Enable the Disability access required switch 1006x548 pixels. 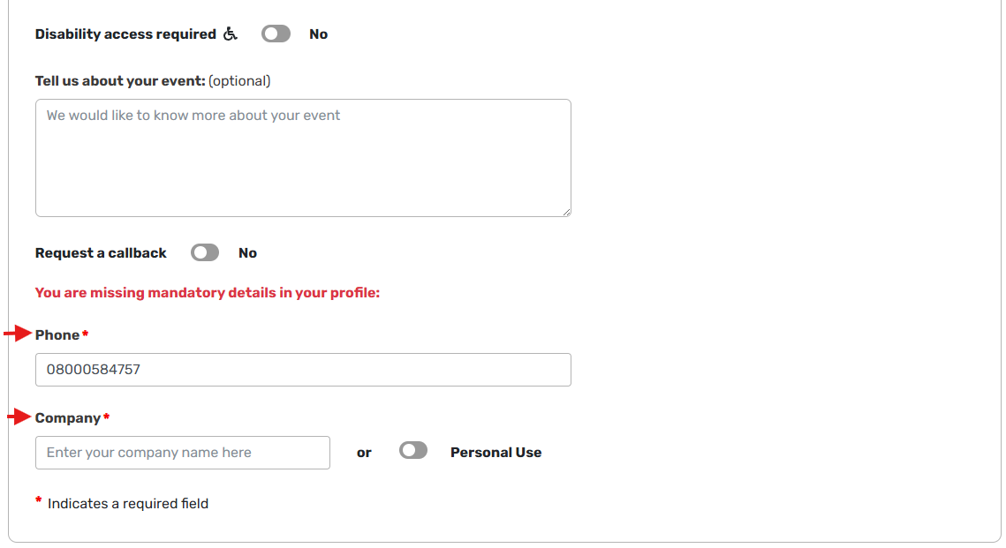276,34
